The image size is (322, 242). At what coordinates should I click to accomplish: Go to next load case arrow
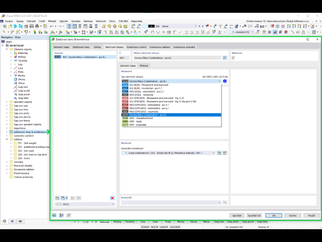203,26
